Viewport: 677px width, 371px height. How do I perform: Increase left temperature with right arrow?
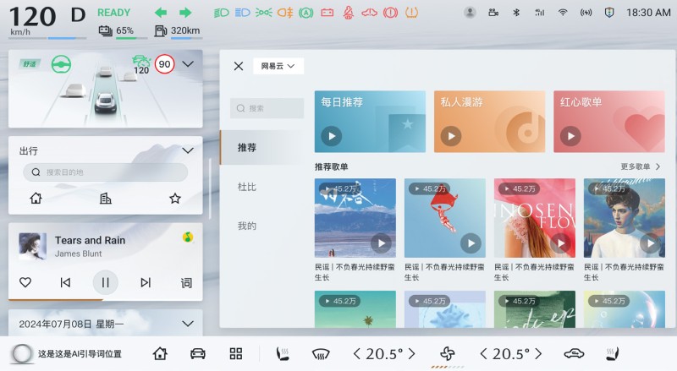pyautogui.click(x=411, y=354)
